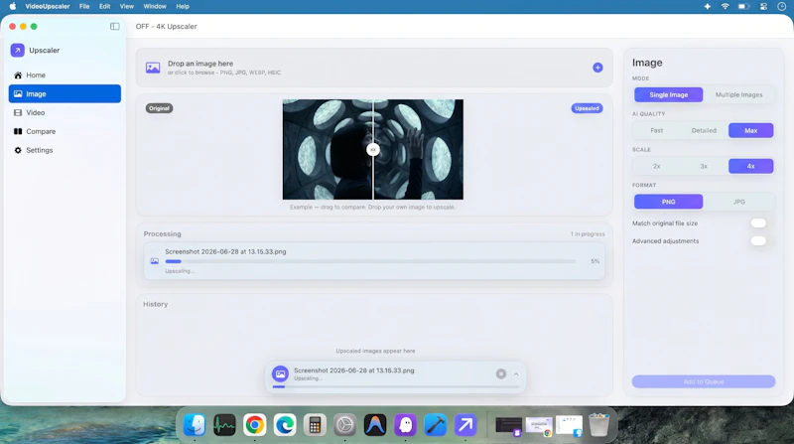Viewport: 794px width, 444px height.
Task: Open the Apple menu
Action: 12,7
